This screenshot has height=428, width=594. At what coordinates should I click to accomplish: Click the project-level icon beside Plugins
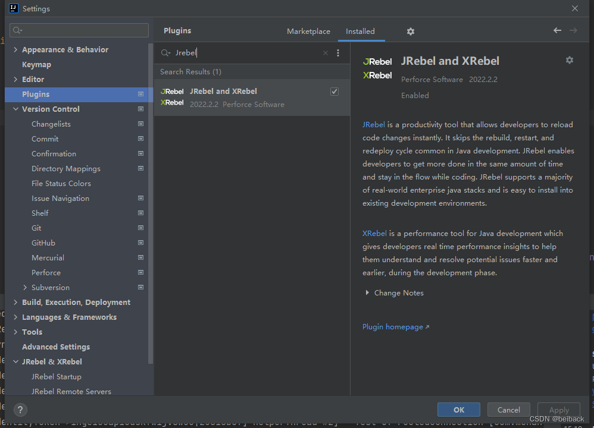(140, 95)
